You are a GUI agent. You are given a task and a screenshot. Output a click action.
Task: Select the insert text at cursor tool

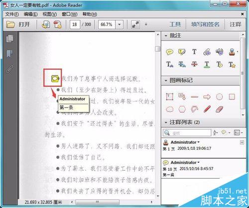pyautogui.click(x=170, y=64)
